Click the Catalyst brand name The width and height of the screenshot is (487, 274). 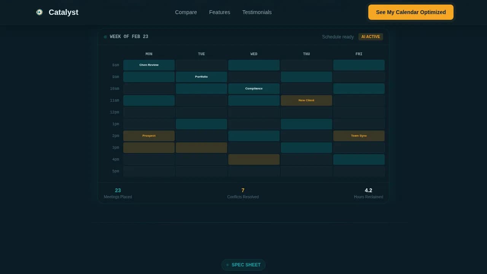coord(64,12)
